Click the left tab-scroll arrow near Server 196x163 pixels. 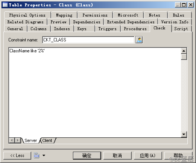12,140
